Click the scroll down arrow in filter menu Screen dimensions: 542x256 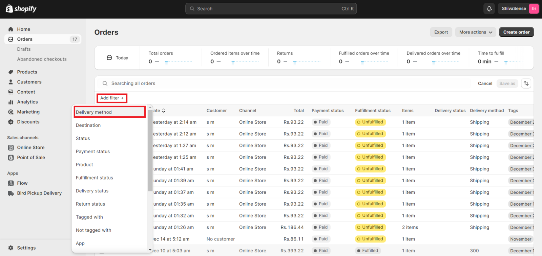tap(150, 250)
